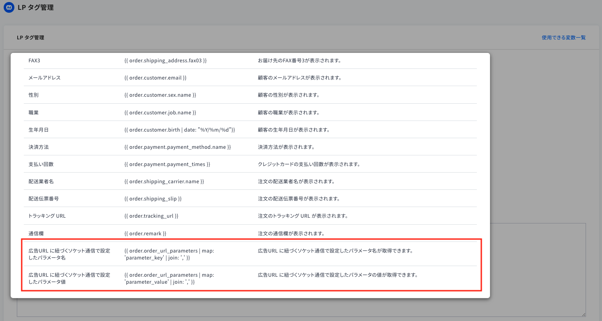Image resolution: width=602 pixels, height=321 pixels.
Task: Click the 決済方法 row label
Action: 39,147
